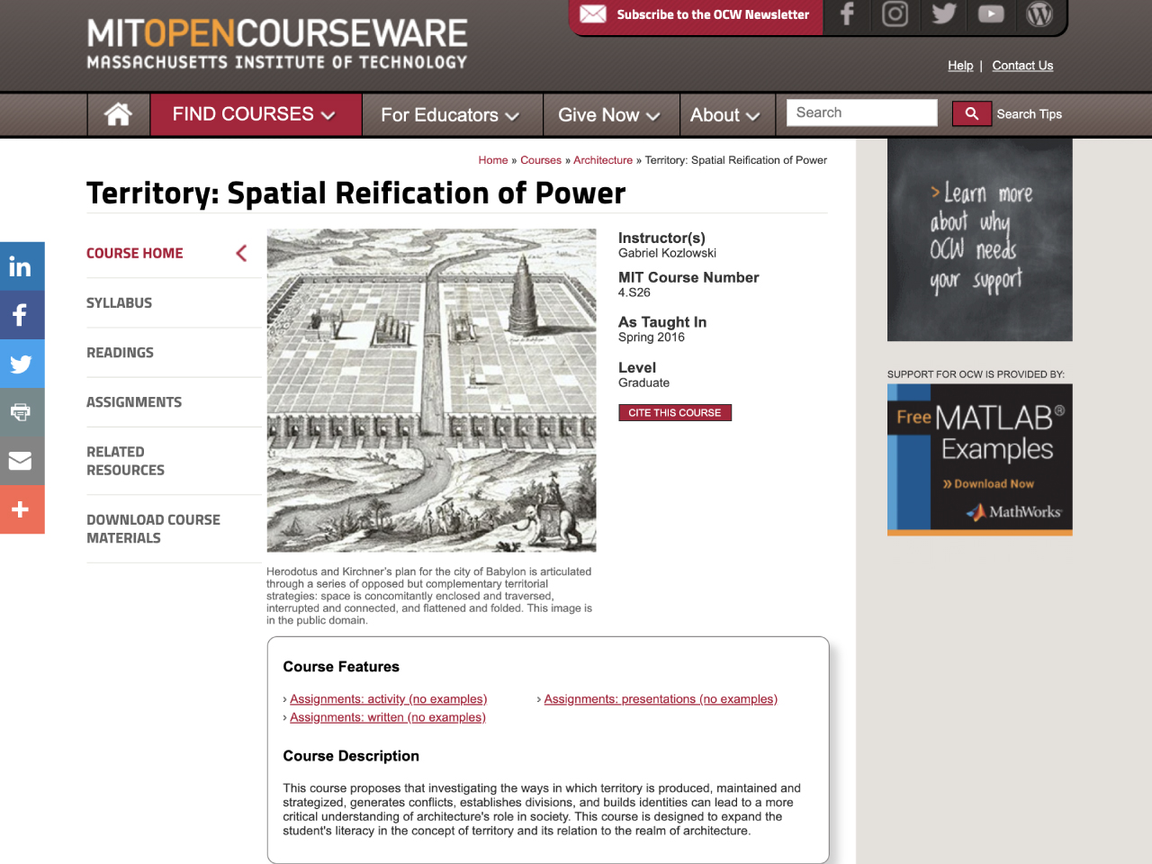1152x864 pixels.
Task: Click the newsletter envelope icon
Action: pos(592,13)
